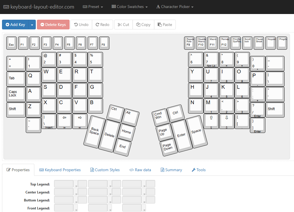Screen dimensions: 294x212
Task: Open the Character Picker dropdown
Action: point(175,7)
